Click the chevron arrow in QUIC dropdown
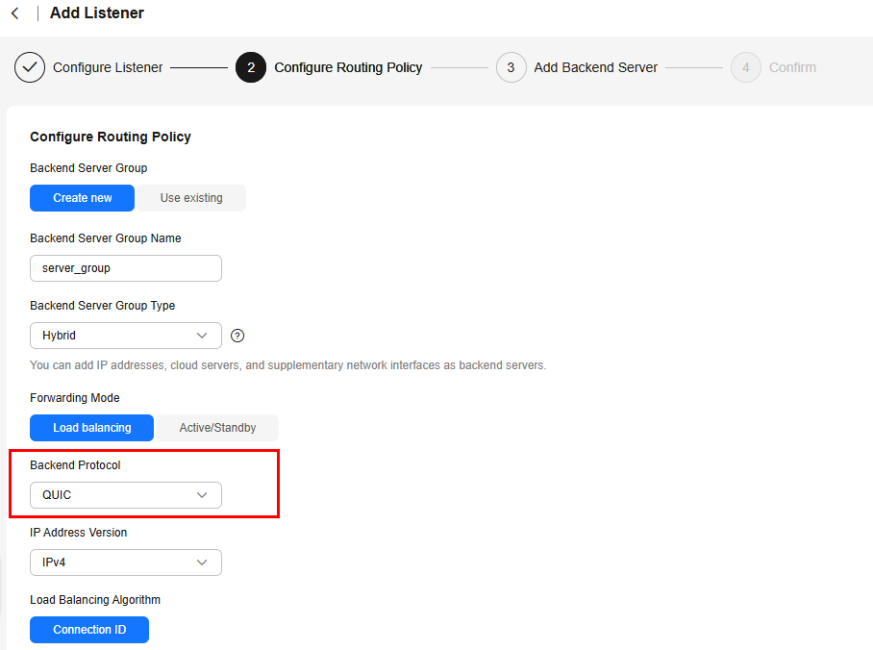 (x=202, y=495)
